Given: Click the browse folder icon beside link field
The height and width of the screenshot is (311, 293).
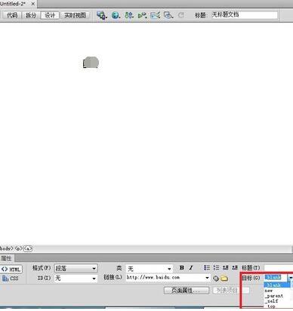Looking at the screenshot, I should (224, 279).
